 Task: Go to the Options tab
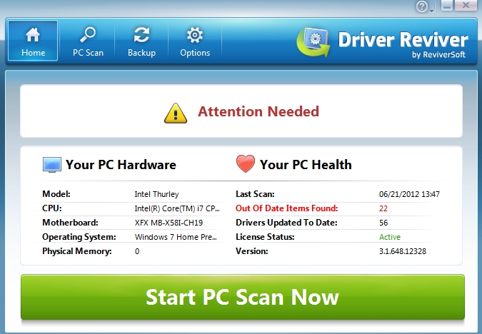coord(195,41)
